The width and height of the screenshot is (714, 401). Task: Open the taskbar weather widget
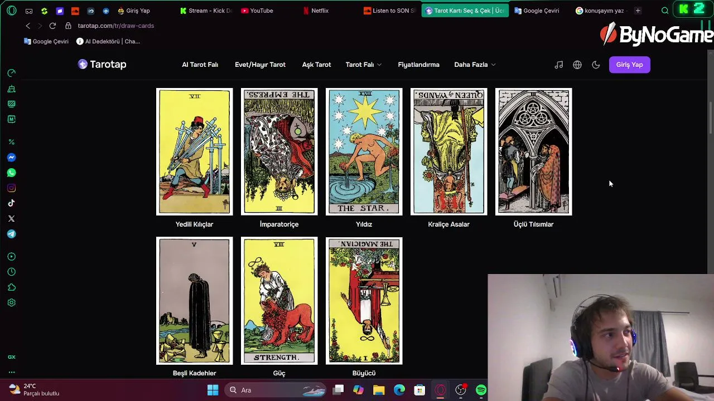(x=35, y=390)
